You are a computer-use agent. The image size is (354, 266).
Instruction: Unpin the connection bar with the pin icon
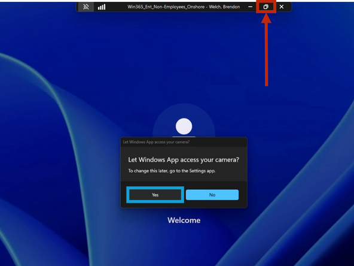(x=86, y=7)
